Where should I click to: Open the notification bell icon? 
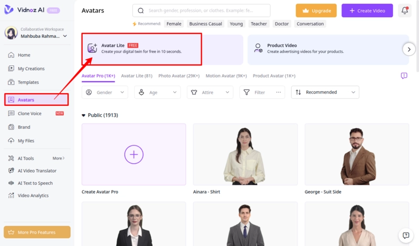point(404,10)
